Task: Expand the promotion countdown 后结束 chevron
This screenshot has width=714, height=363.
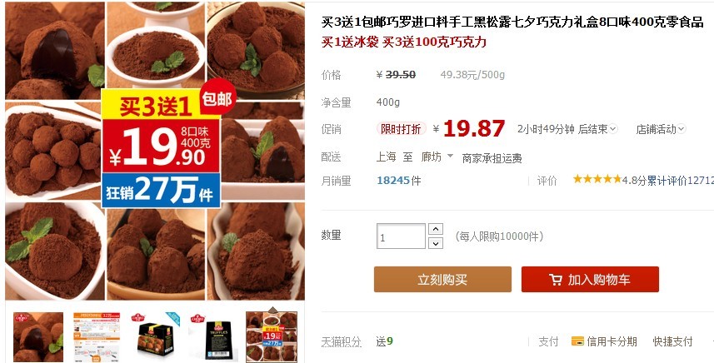Action: tap(613, 129)
